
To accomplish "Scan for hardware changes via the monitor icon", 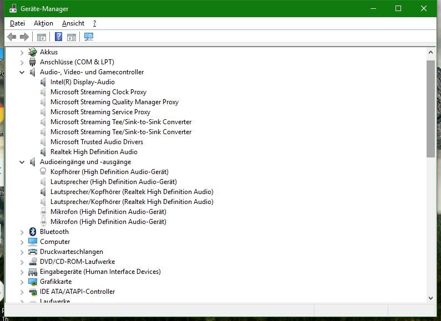I will point(89,37).
